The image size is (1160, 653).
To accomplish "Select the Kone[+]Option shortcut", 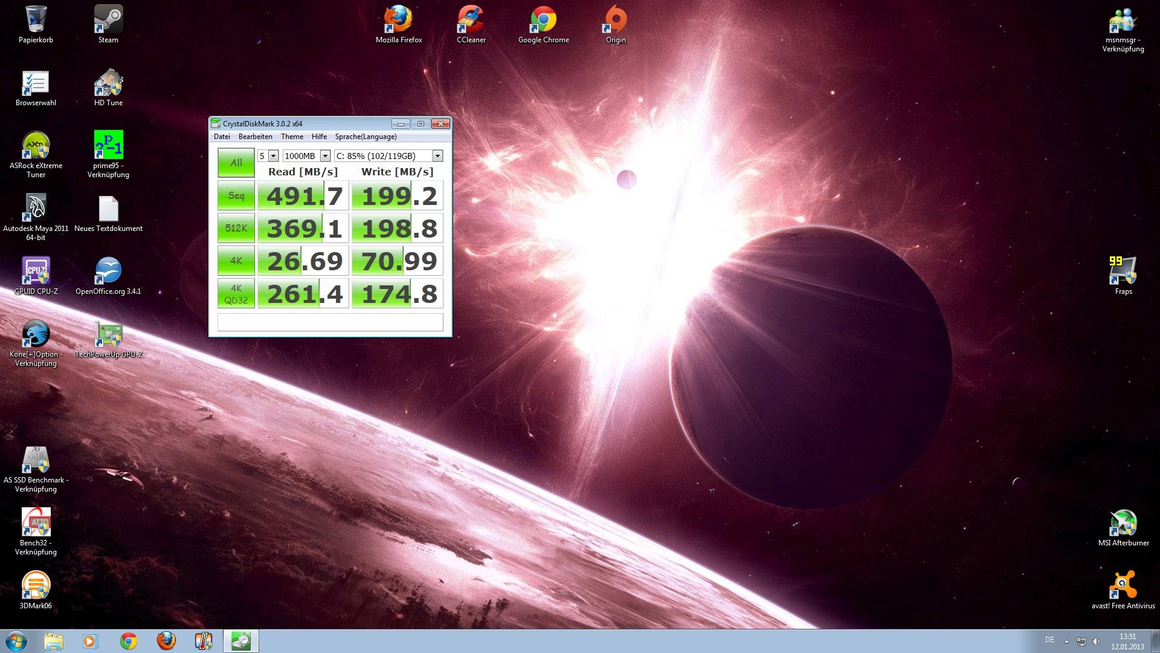I will pyautogui.click(x=36, y=343).
